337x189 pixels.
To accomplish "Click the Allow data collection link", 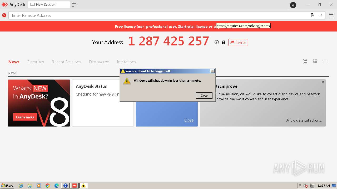I will click(304, 120).
